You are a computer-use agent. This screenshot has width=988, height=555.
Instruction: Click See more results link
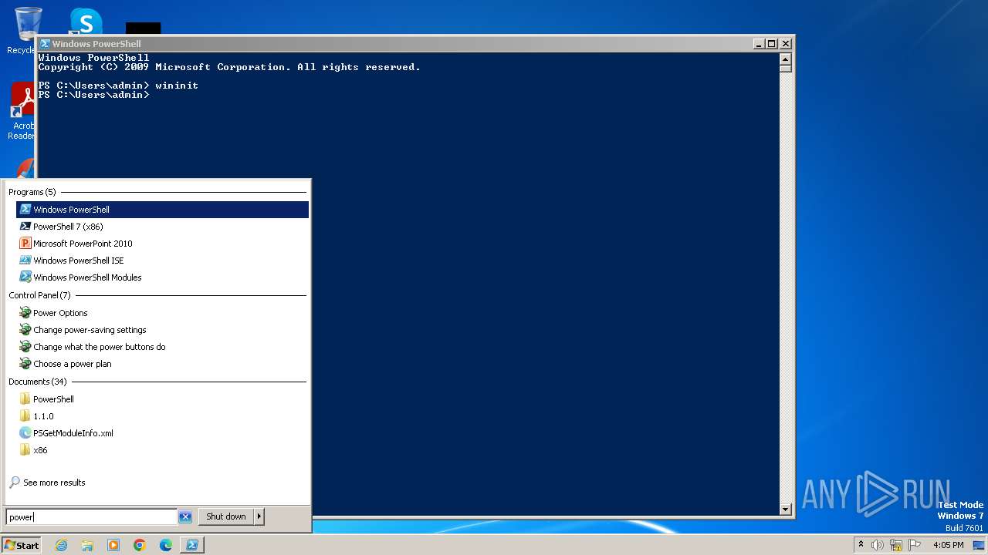pos(47,483)
